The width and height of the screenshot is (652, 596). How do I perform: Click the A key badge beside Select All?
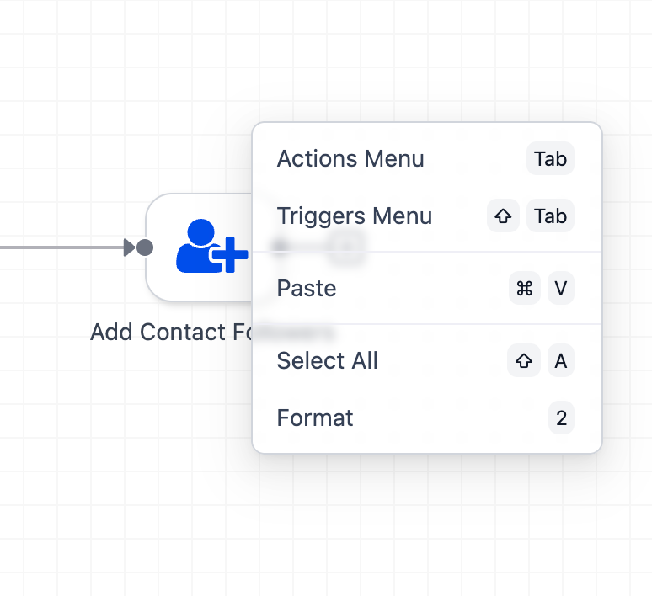click(x=561, y=361)
